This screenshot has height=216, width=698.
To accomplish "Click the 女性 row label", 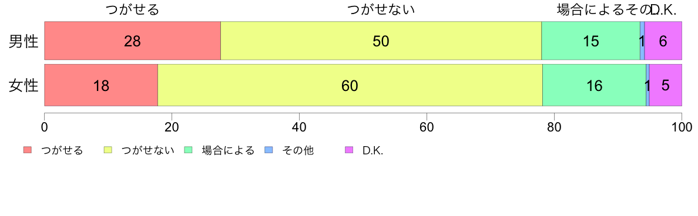I will coord(24,86).
